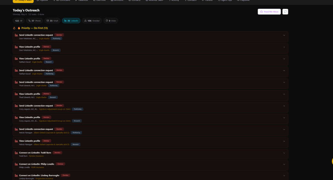Expand Patrick Flanagan connection request task

pyautogui.click(x=284, y=129)
